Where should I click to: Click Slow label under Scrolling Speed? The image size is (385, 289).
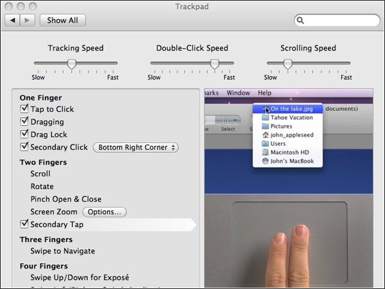270,78
